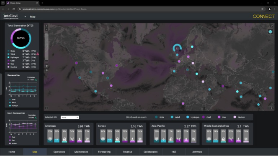Toggle Solar in the map legend
Screen dimensions: 278x156
click(160, 117)
